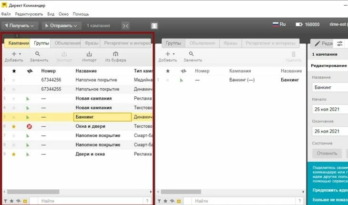Open the Получить dropdown

click(x=20, y=26)
